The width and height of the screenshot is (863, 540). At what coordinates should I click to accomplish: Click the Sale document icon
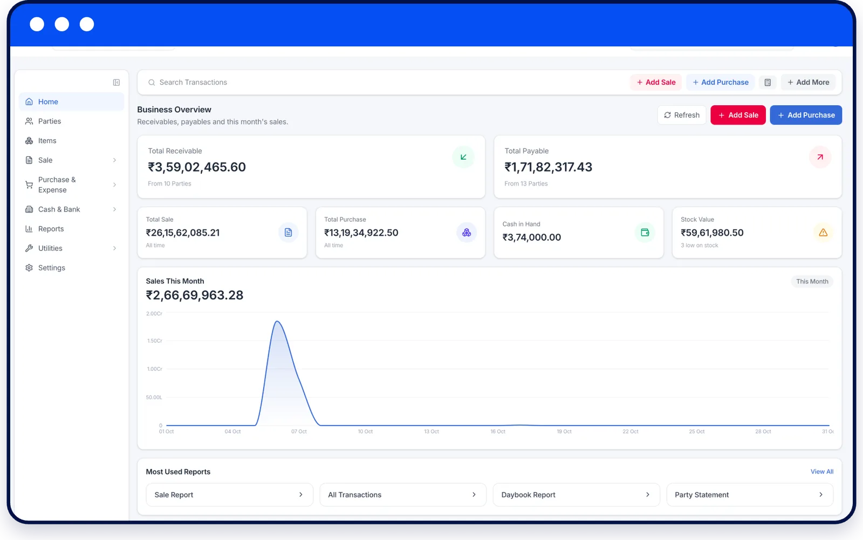(29, 160)
